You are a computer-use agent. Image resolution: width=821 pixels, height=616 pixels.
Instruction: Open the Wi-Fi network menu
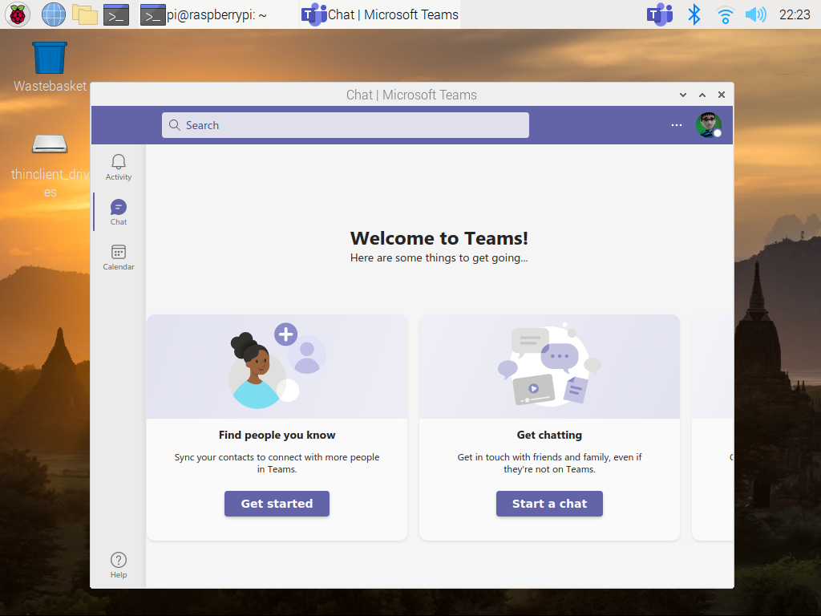click(725, 14)
